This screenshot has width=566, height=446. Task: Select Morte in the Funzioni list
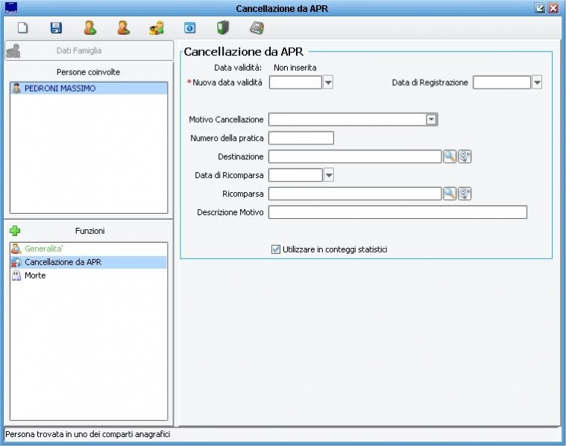tap(35, 275)
